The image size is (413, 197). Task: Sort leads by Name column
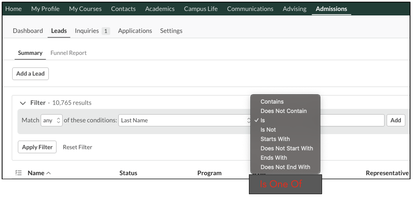coord(39,173)
